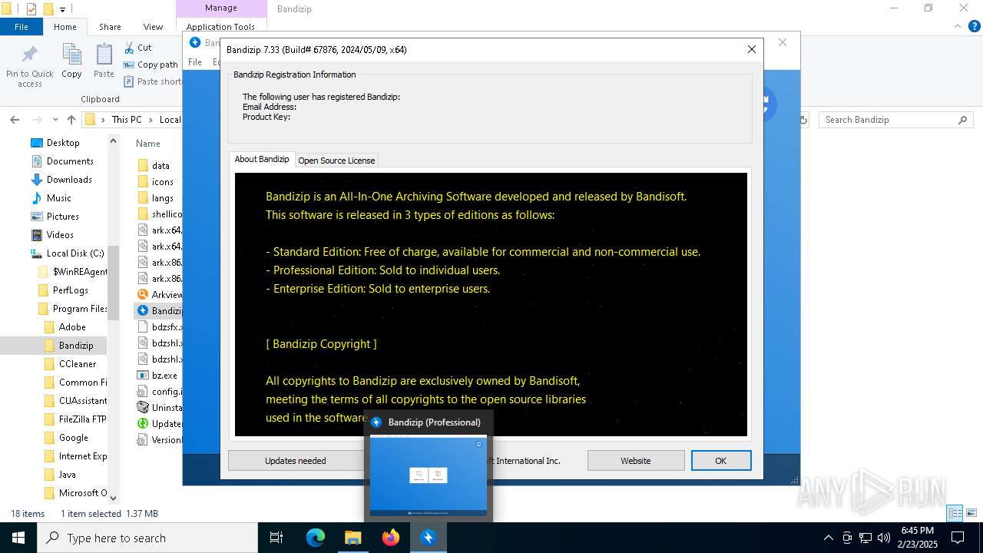Go back with Explorer back arrow
This screenshot has width=983, height=553.
[15, 120]
